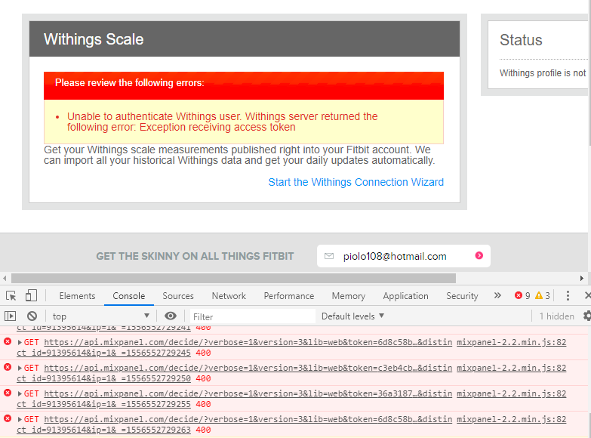Click the yellow warning count indicator
Screen dimensions: 591x438
[543, 296]
